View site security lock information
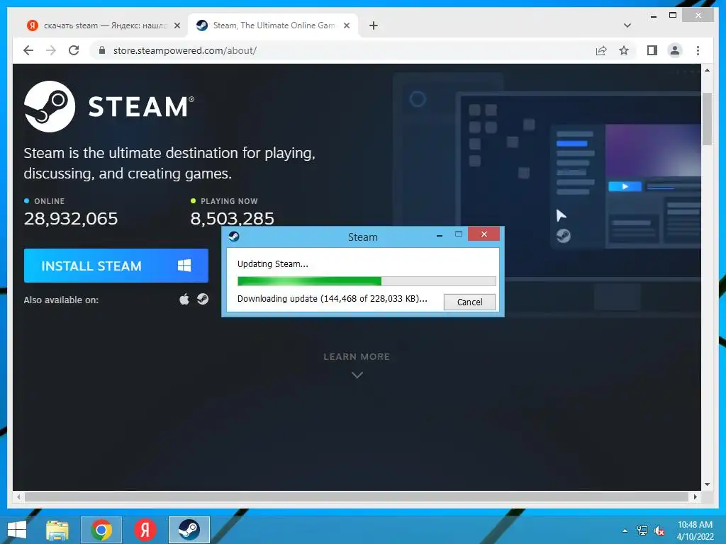 (102, 50)
